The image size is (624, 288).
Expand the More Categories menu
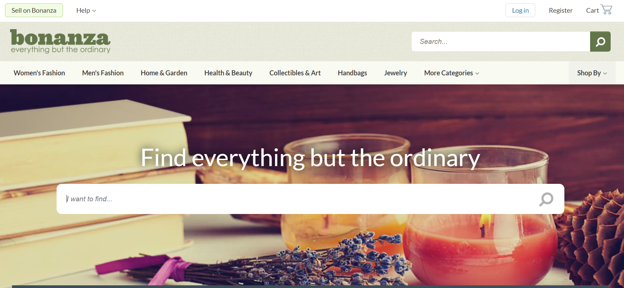pyautogui.click(x=452, y=73)
